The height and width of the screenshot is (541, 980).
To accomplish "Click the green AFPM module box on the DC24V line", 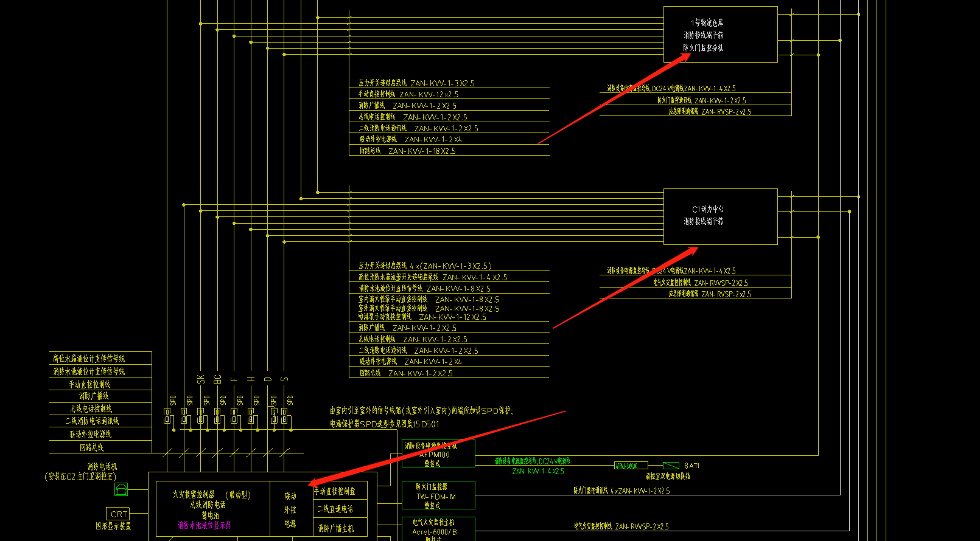I will click(x=631, y=466).
